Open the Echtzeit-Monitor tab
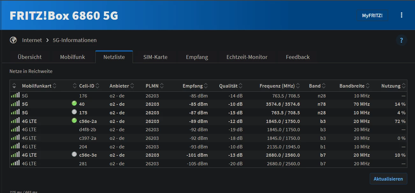Image resolution: width=415 pixels, height=193 pixels. [x=247, y=57]
